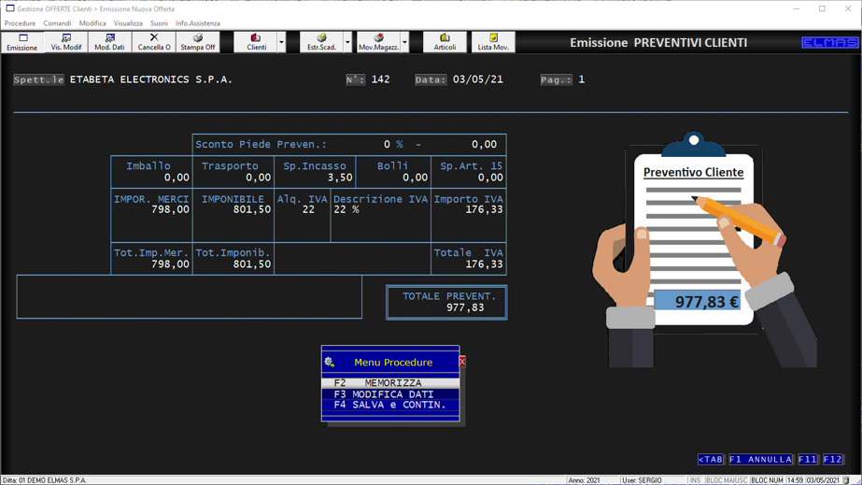Expand the Clienti dropdown arrow
This screenshot has width=862, height=485.
(281, 42)
